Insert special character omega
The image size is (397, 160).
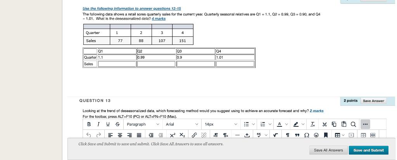click(x=307, y=135)
